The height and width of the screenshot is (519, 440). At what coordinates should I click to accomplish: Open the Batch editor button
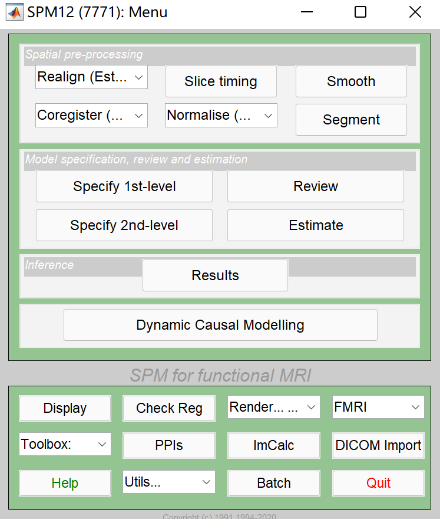coord(274,483)
